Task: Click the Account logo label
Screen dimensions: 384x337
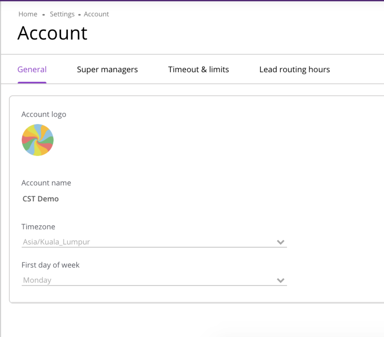Action: coord(44,114)
